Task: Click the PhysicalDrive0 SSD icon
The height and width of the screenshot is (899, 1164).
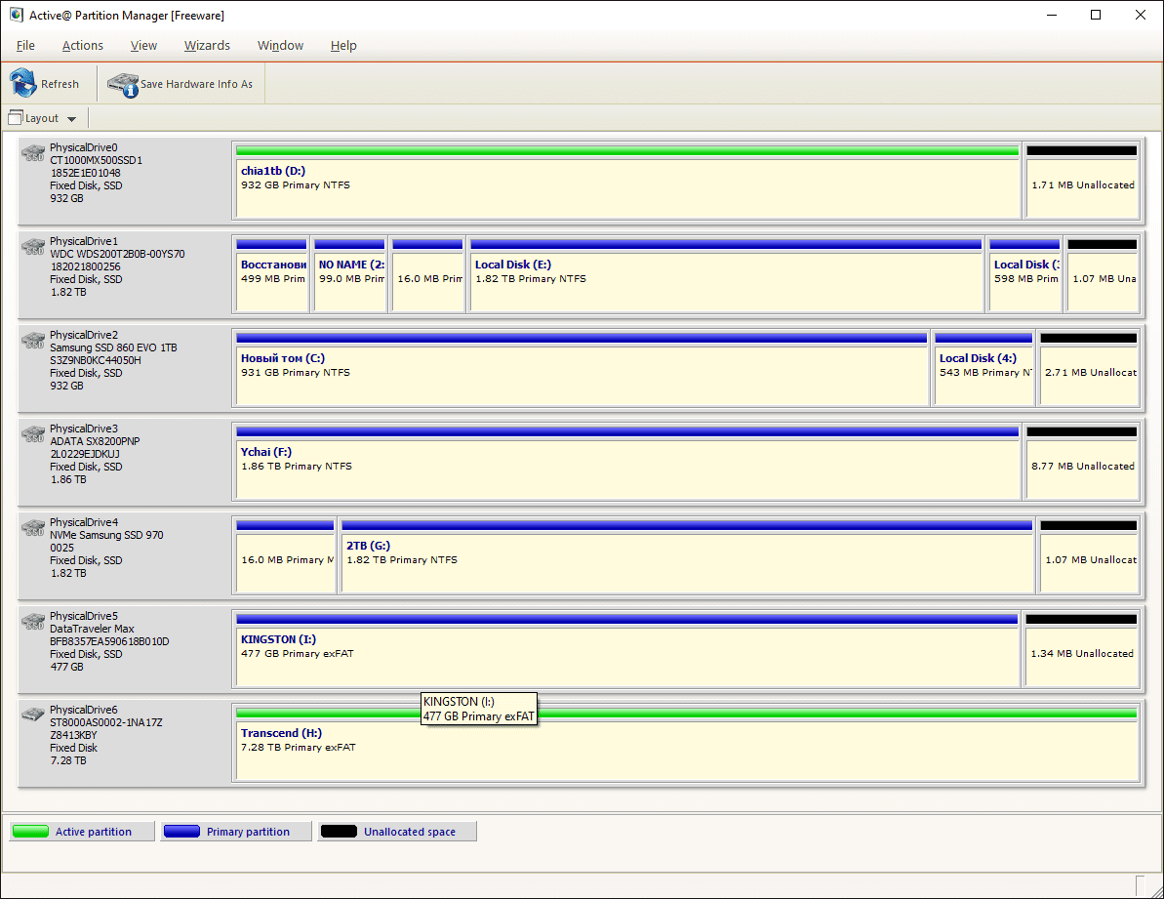Action: (x=33, y=153)
